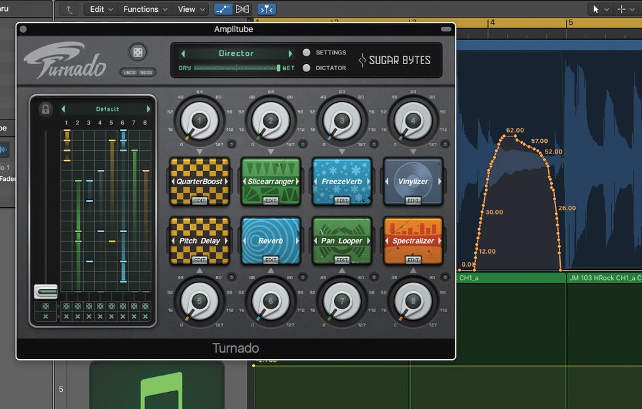Click the dice under Dictator column 4
The width and height of the screenshot is (642, 409).
tap(100, 306)
